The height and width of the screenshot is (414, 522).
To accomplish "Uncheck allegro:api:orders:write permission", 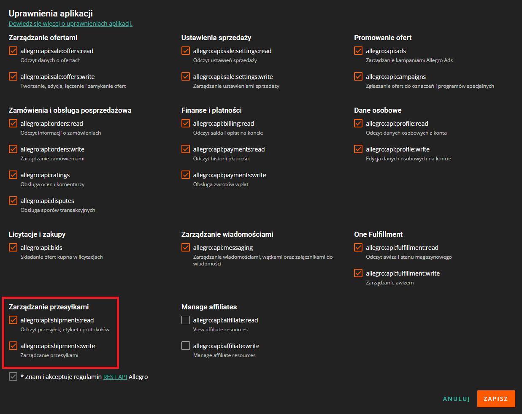I will 13,149.
